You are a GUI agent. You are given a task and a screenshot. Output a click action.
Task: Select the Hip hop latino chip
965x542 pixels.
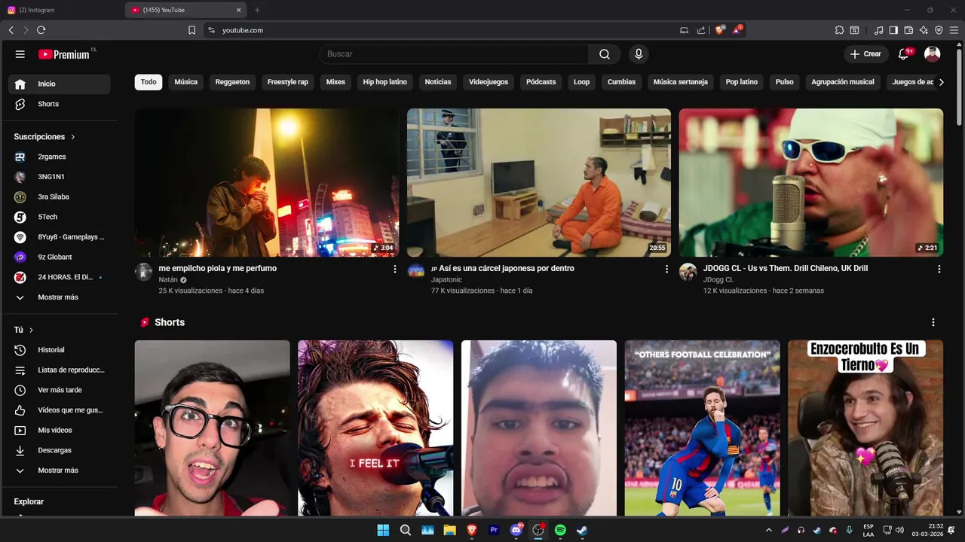(x=384, y=82)
